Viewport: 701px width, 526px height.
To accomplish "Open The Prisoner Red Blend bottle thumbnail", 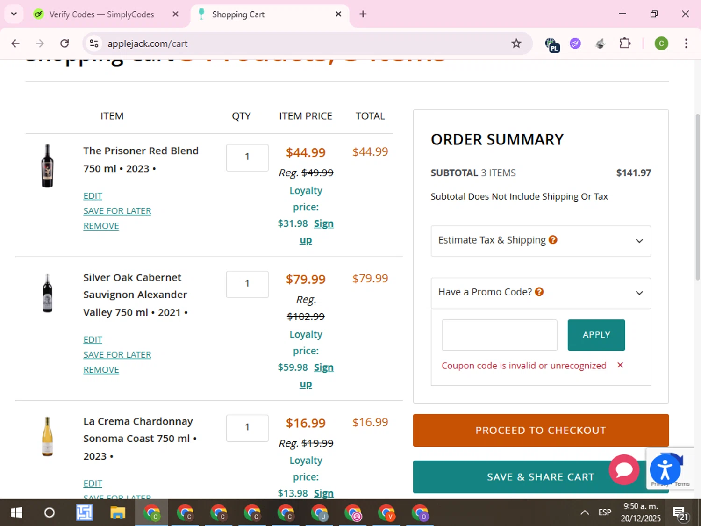I will [47, 166].
